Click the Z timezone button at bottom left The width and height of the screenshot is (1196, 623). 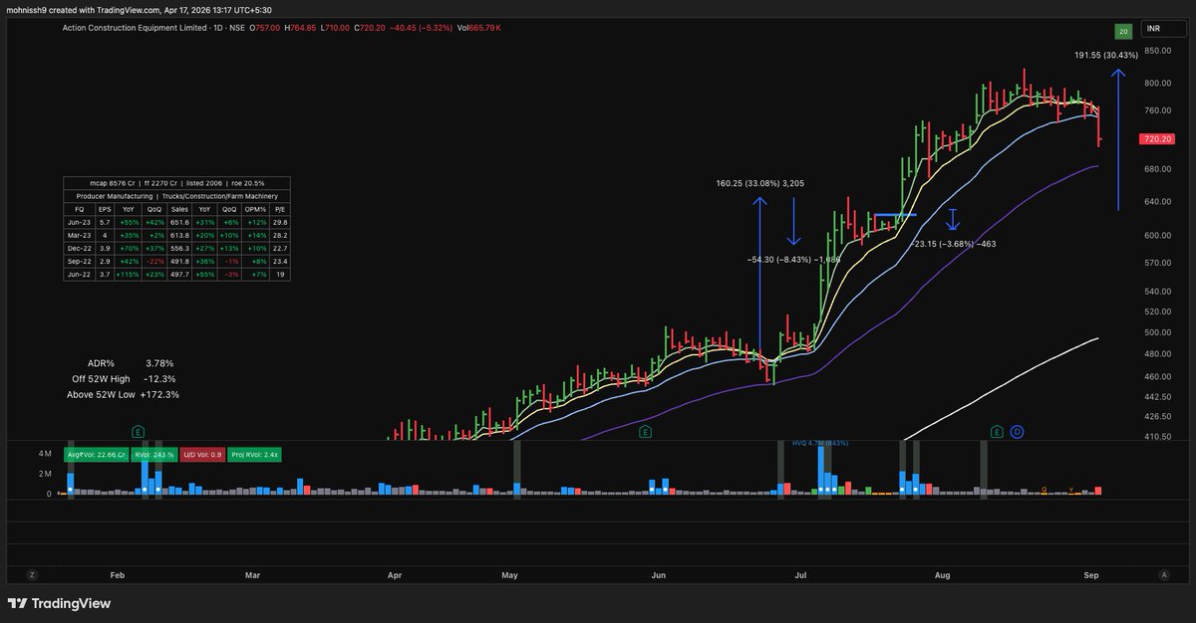(x=32, y=575)
